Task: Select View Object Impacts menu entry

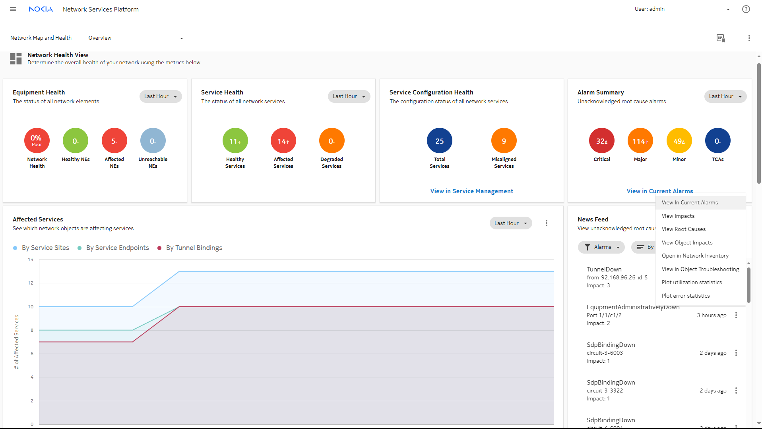Action: point(700,243)
